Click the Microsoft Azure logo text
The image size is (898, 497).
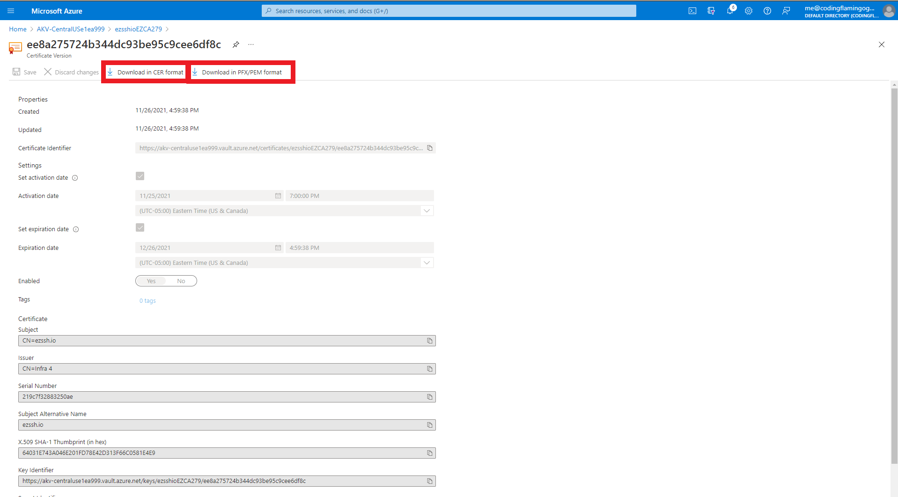pos(57,11)
